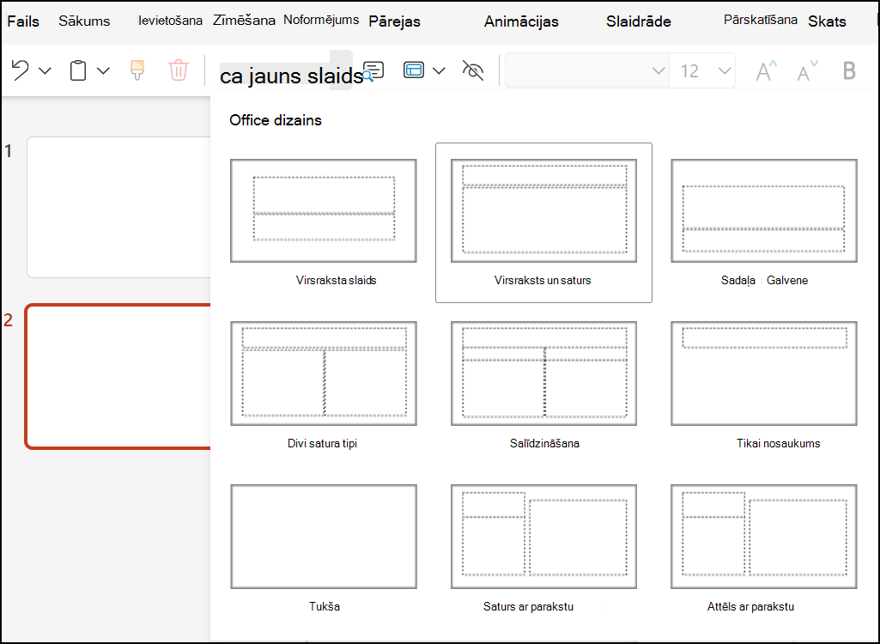The width and height of the screenshot is (880, 644).
Task: Choose the Sadaļa Galvene layout
Action: 764,223
